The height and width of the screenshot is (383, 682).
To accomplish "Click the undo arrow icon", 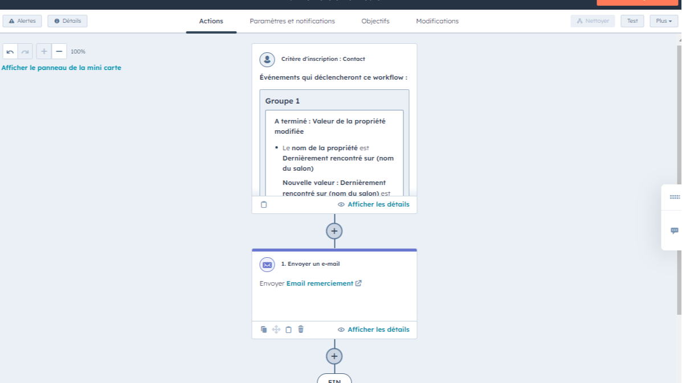I will pos(10,51).
